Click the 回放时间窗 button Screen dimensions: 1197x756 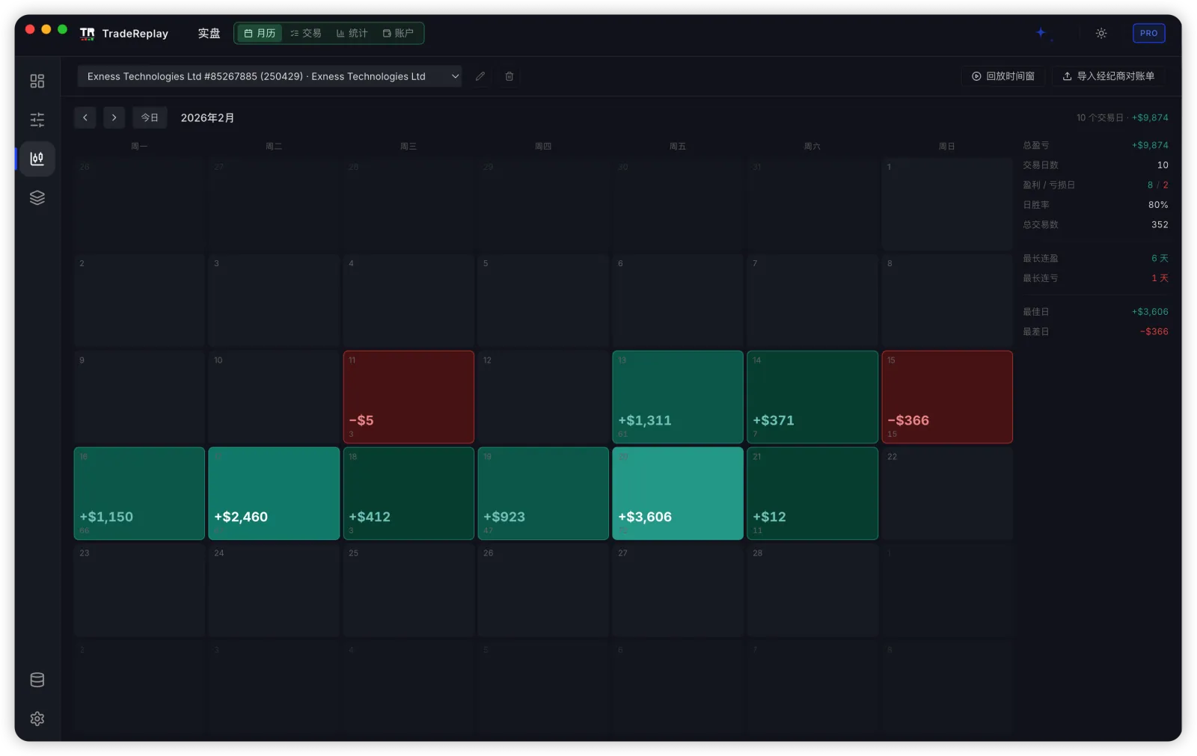click(x=1003, y=76)
